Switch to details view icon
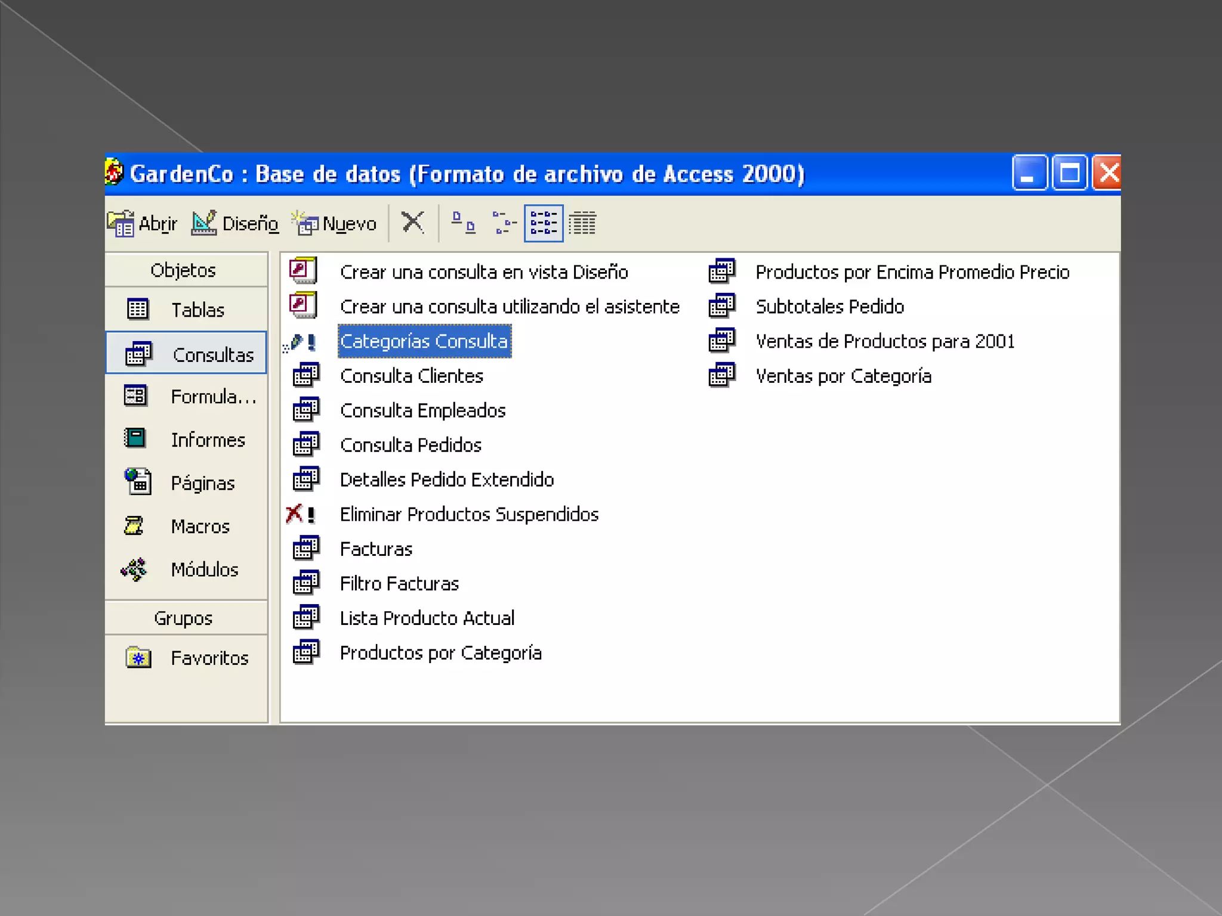This screenshot has width=1222, height=916. [582, 223]
